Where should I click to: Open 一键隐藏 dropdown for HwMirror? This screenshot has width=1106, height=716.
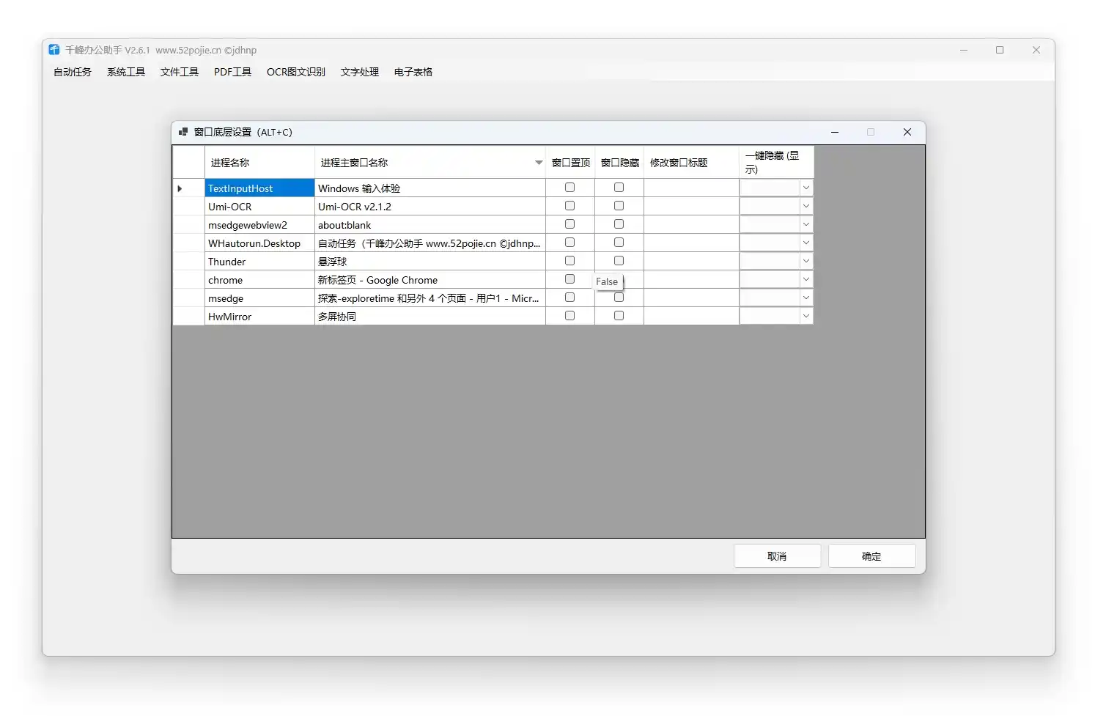[805, 316]
